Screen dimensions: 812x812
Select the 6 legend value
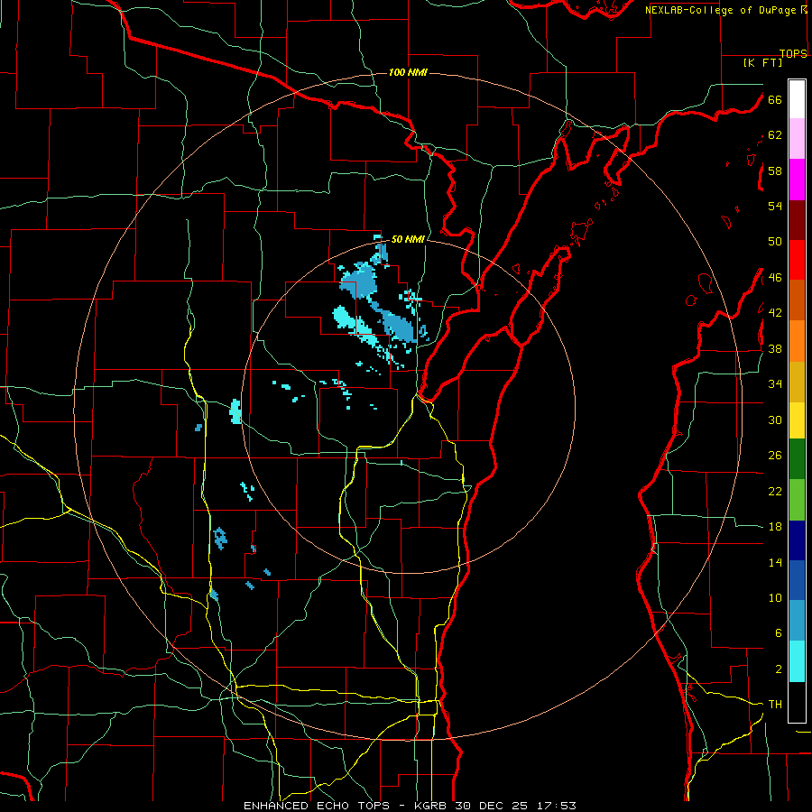(x=778, y=633)
